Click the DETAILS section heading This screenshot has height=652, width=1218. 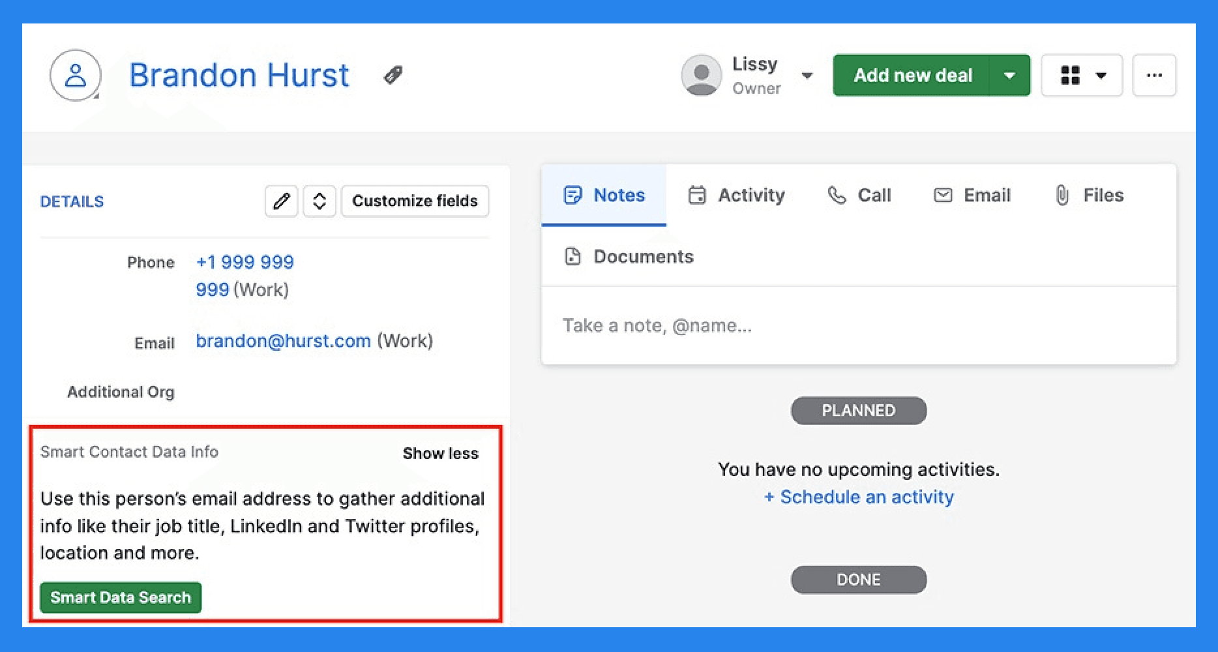[x=72, y=201]
